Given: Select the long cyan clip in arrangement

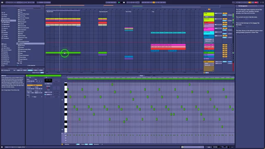Looking at the screenshot, I should pos(168,33).
